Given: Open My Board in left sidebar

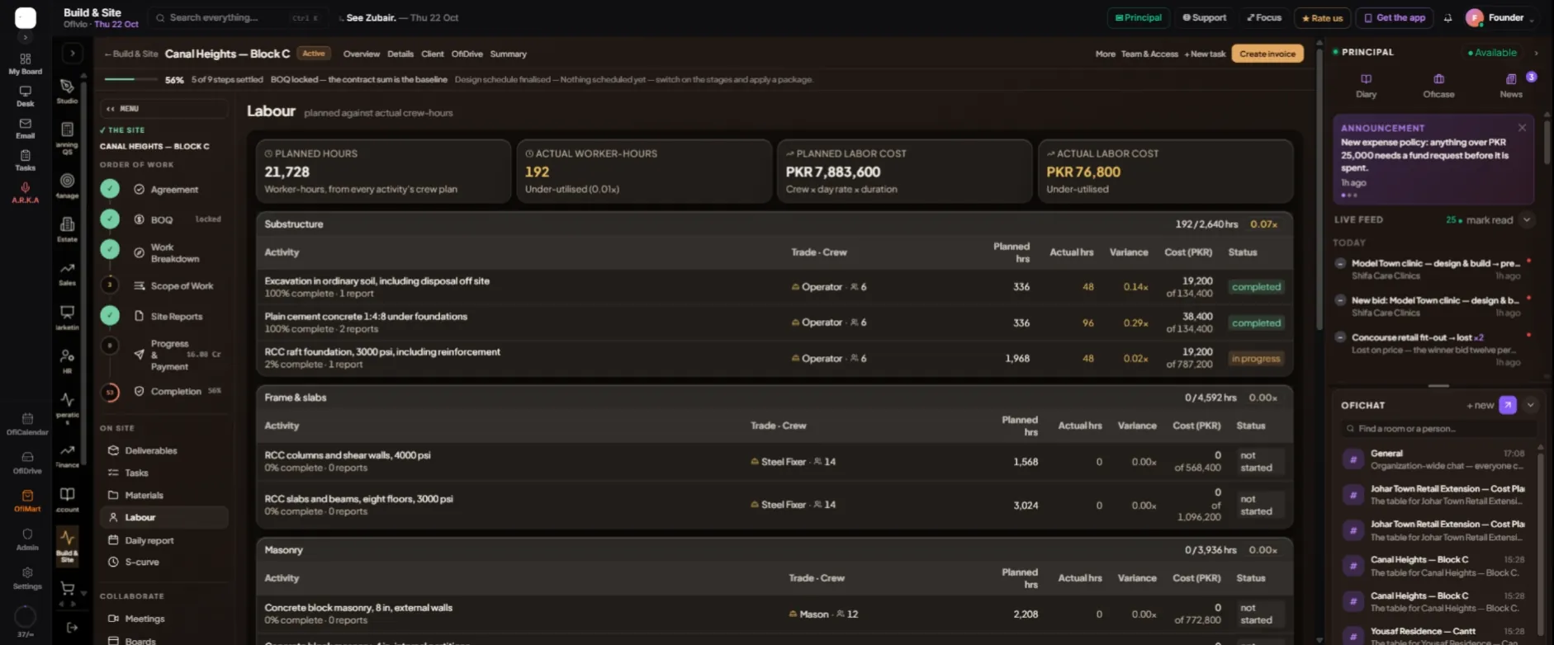Looking at the screenshot, I should (x=26, y=64).
